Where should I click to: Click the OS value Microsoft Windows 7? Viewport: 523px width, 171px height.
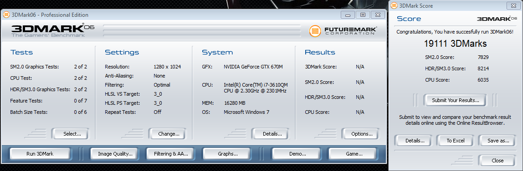[246, 112]
